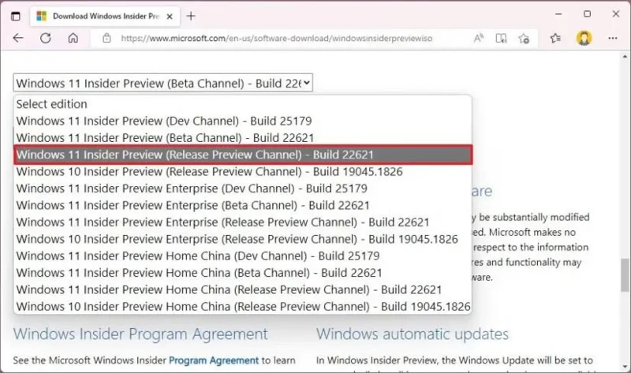Click the scrollbar up arrow

click(x=625, y=57)
